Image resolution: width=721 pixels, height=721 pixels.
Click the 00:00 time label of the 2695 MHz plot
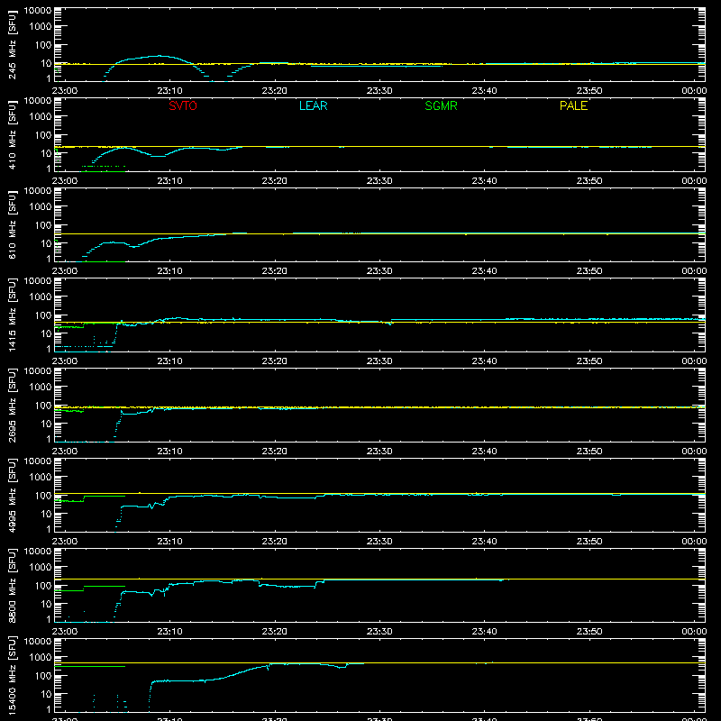694,452
